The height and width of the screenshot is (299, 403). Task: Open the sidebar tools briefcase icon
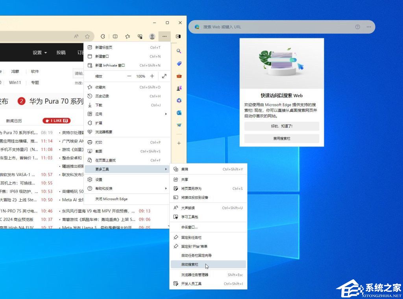(179, 76)
